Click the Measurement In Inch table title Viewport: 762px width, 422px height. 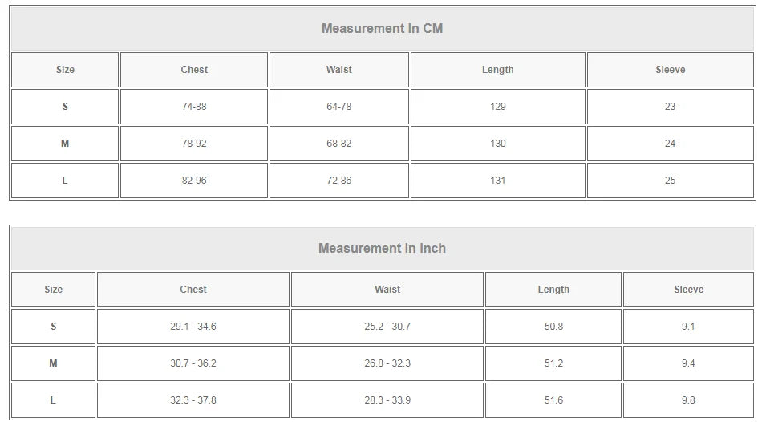382,248
